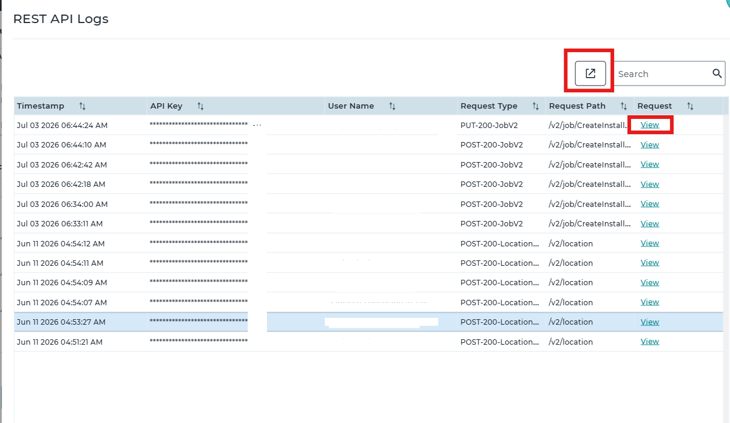Click POST-200-Location cell in 04:51:21 row

point(500,342)
